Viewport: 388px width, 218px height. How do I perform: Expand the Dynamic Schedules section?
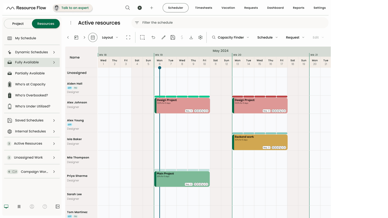[x=32, y=52]
